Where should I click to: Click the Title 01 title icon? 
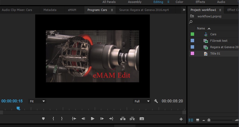point(206,53)
